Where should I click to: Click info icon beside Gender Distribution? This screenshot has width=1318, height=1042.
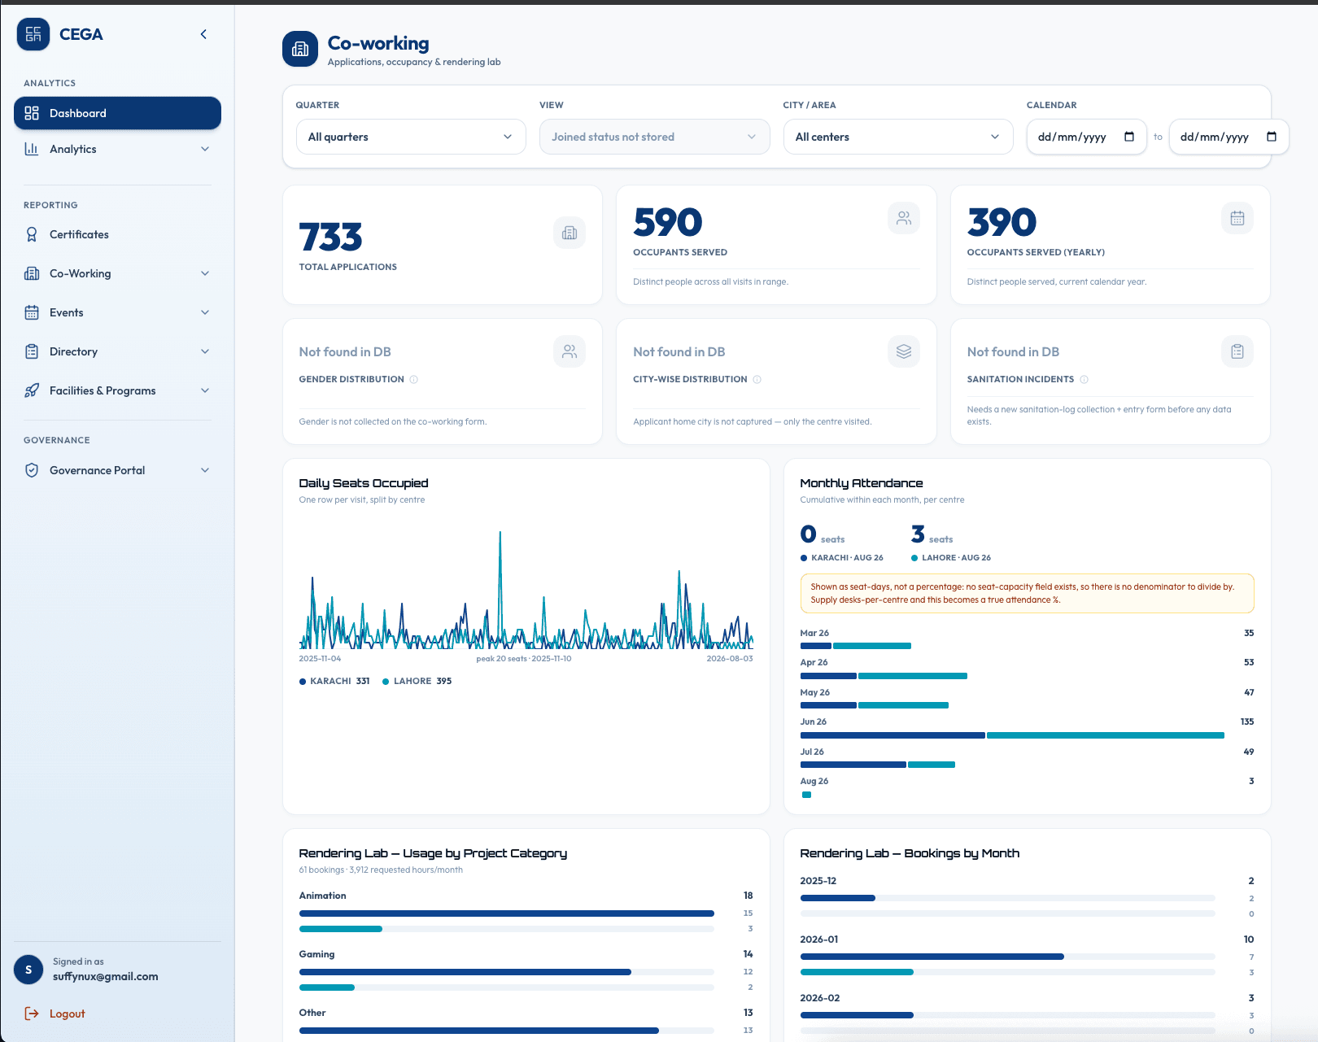(414, 380)
